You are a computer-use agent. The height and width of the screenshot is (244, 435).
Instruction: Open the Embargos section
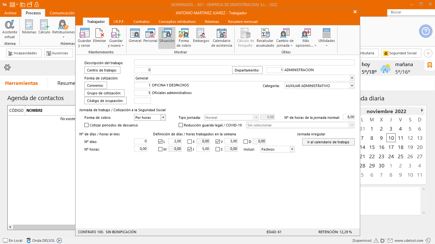[x=201, y=34]
